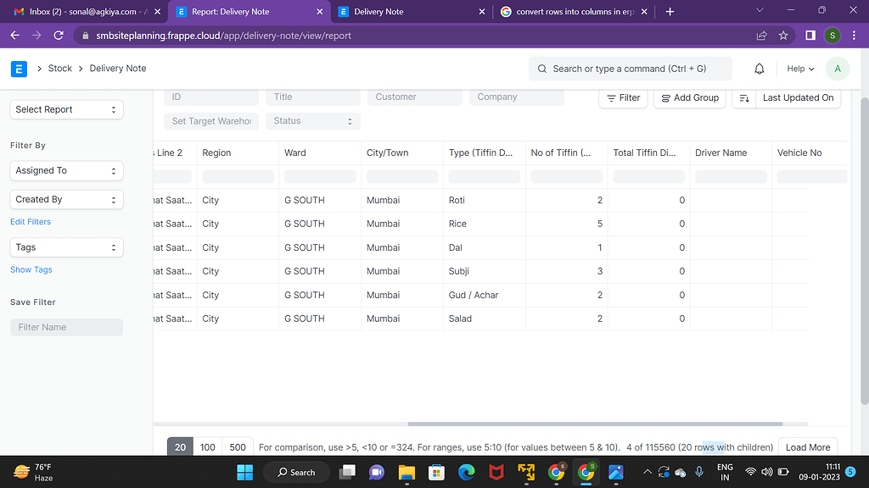The width and height of the screenshot is (869, 488).
Task: Expand the Status filter dropdown
Action: click(x=312, y=121)
